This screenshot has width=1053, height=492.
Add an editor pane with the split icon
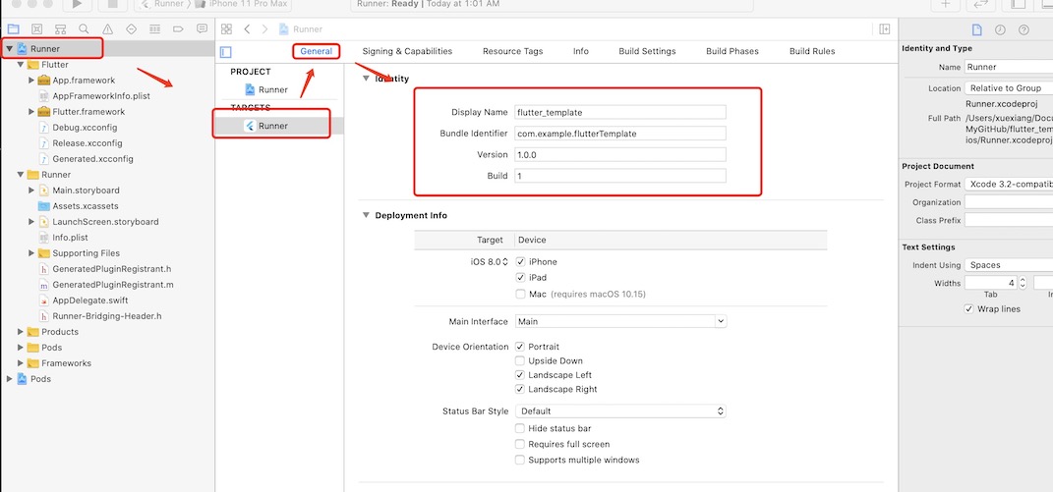point(885,28)
